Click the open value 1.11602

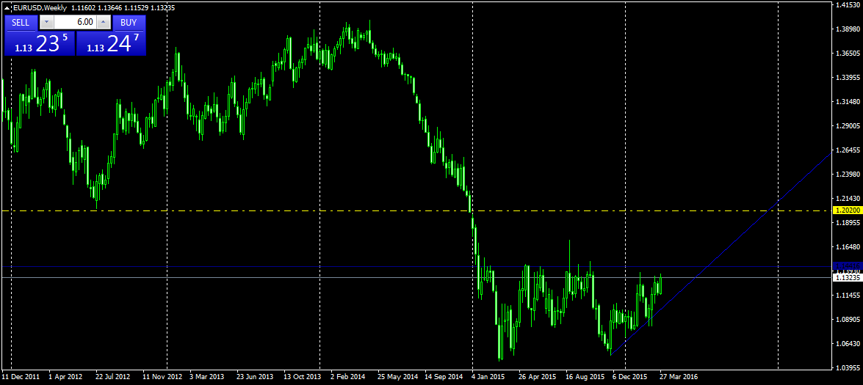[x=83, y=8]
